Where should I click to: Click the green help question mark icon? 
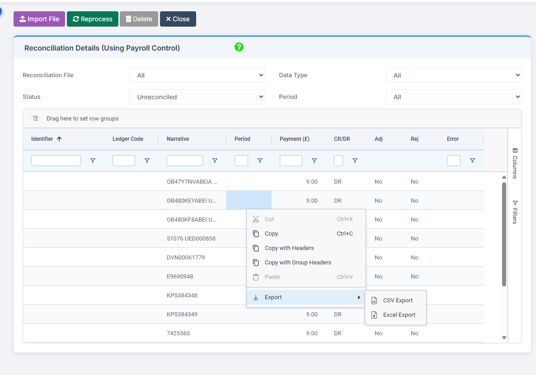tap(239, 47)
